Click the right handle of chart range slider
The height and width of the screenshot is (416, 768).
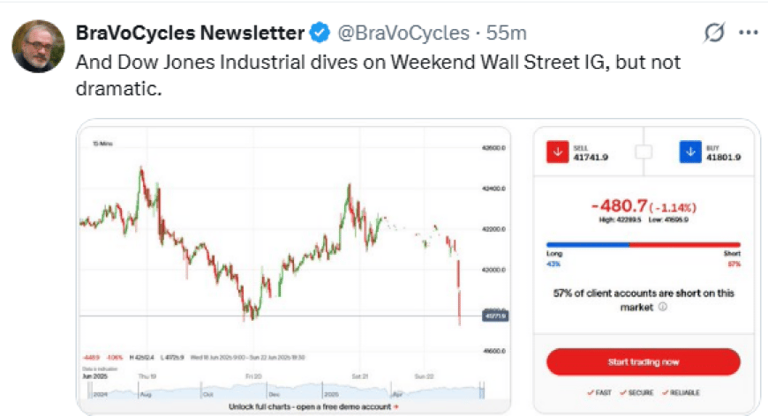[483, 390]
